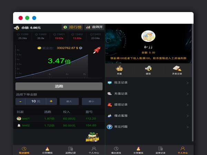The height and width of the screenshot is (155, 207).
Task: Open the 提现记录 withdrawal records row
Action: (148, 105)
